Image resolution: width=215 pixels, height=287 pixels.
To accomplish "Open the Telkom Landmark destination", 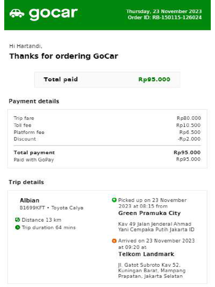I will coord(146,254).
